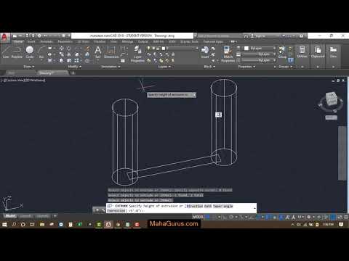The width and height of the screenshot is (349, 261).
Task: Expand the Block panel
Action: coord(209,67)
